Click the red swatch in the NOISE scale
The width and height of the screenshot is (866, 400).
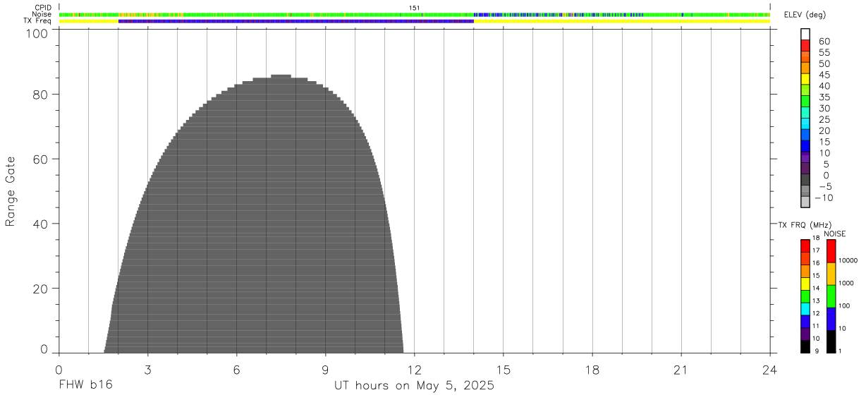[x=831, y=251]
